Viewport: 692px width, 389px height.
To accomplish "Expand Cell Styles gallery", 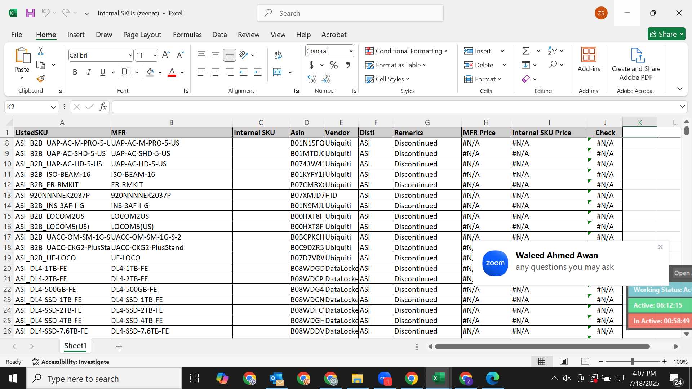I will pos(387,79).
